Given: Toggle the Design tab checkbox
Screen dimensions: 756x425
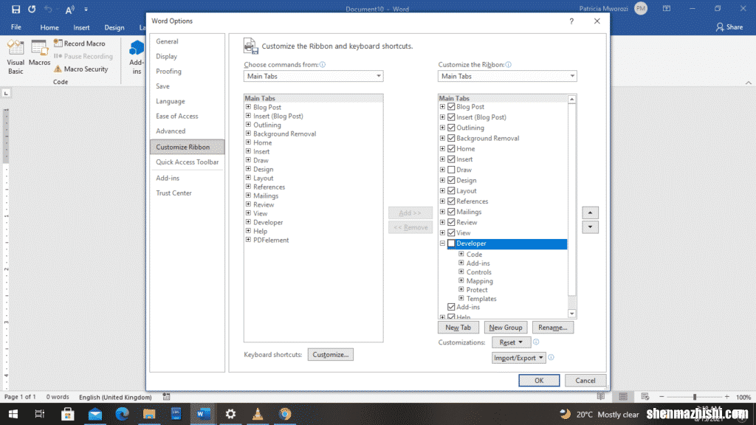Looking at the screenshot, I should pyautogui.click(x=451, y=181).
